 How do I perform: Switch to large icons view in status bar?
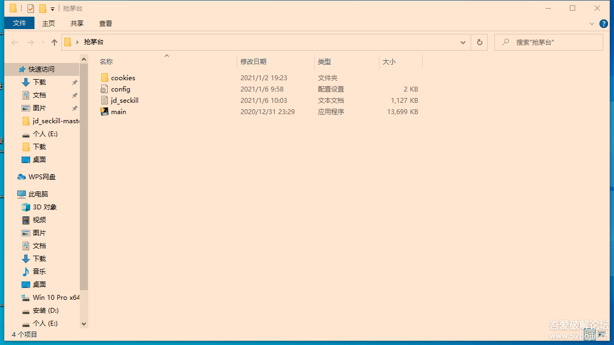pos(603,335)
